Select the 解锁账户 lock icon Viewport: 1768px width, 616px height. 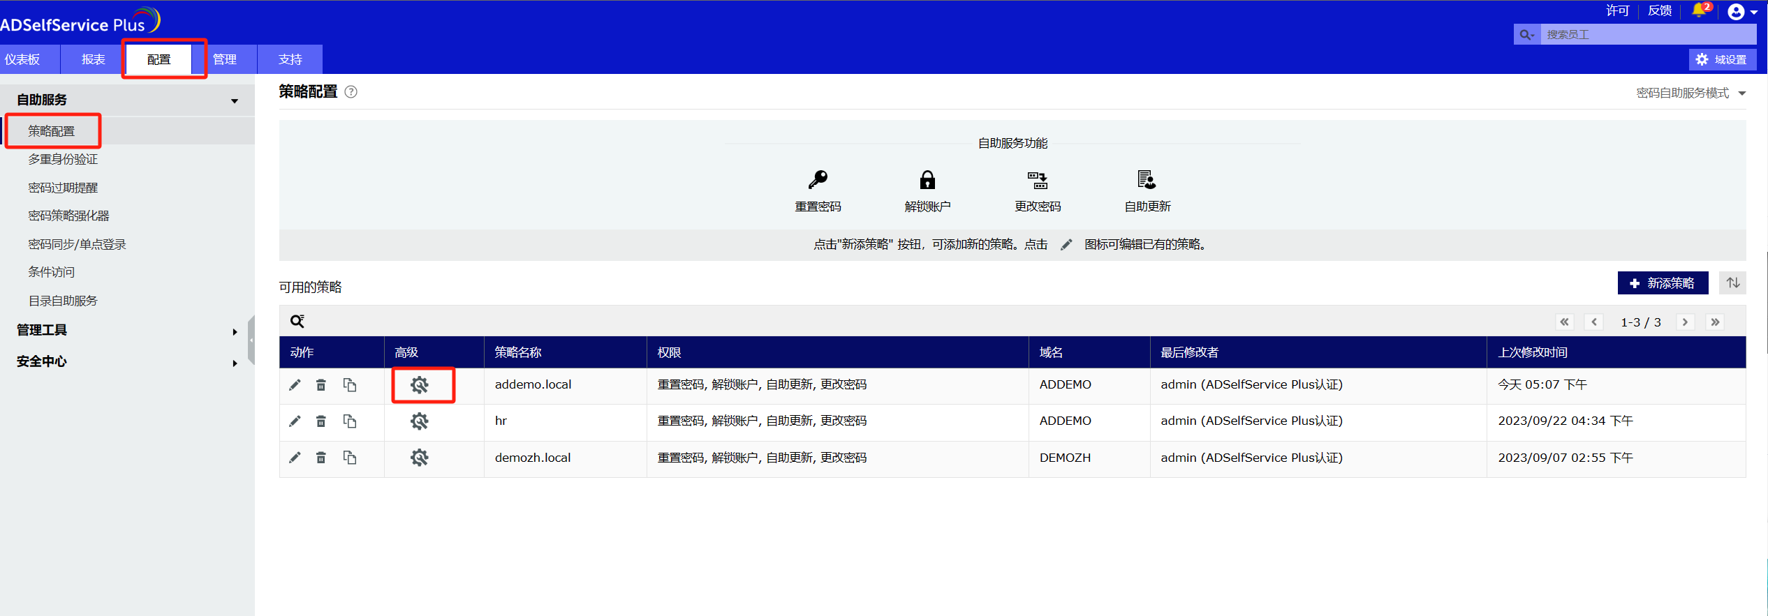tap(927, 180)
